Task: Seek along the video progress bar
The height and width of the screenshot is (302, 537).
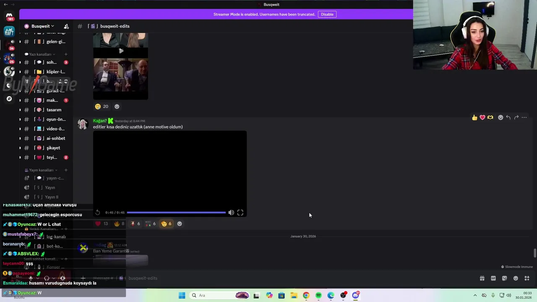Action: pyautogui.click(x=176, y=213)
